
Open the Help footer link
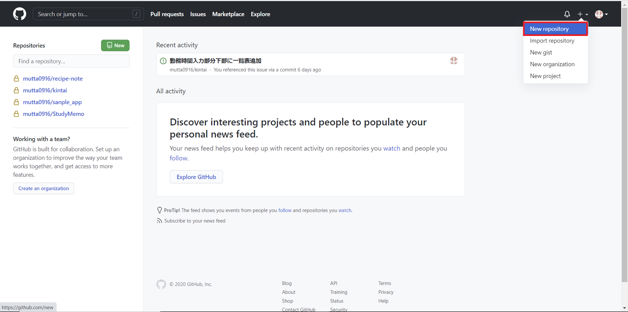pyautogui.click(x=383, y=301)
